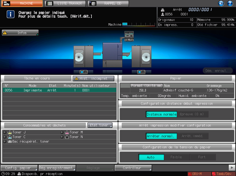Click the MACHINE tab printer icon

click(6, 3)
